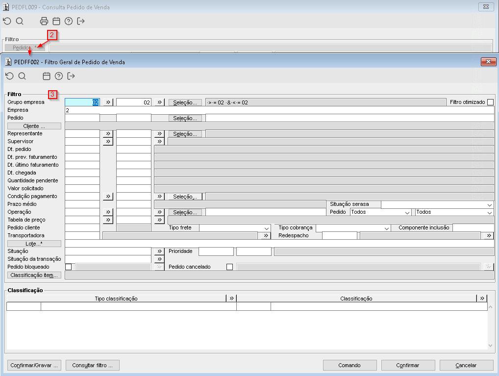
Task: Click first lookup arrow for Representante
Action: click(108, 134)
